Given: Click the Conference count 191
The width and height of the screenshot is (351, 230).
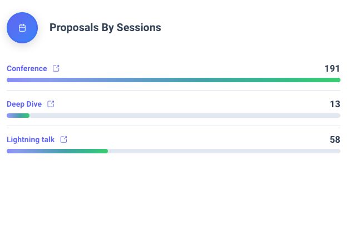Looking at the screenshot, I should [332, 68].
